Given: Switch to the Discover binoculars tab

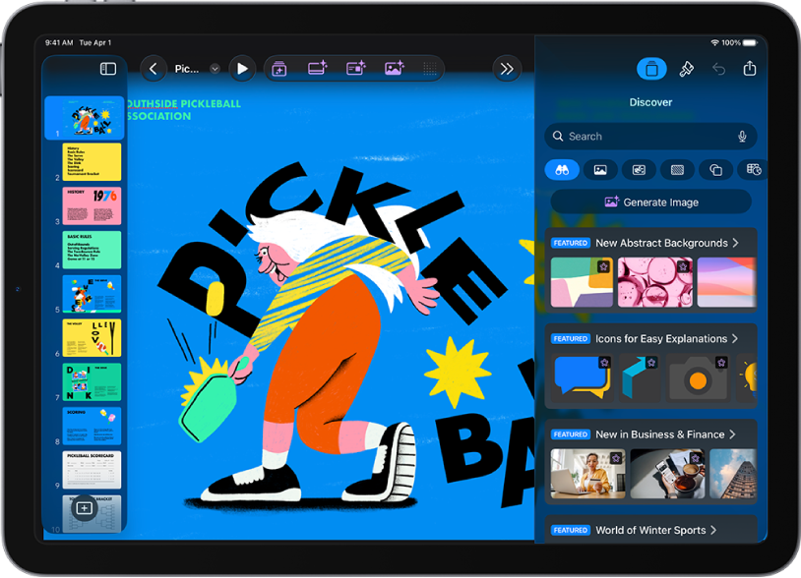Looking at the screenshot, I should click(562, 169).
